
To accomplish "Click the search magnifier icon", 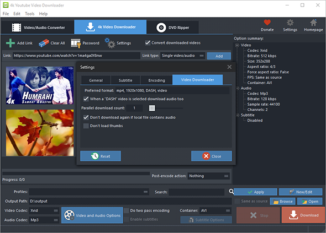I will [x=231, y=192].
